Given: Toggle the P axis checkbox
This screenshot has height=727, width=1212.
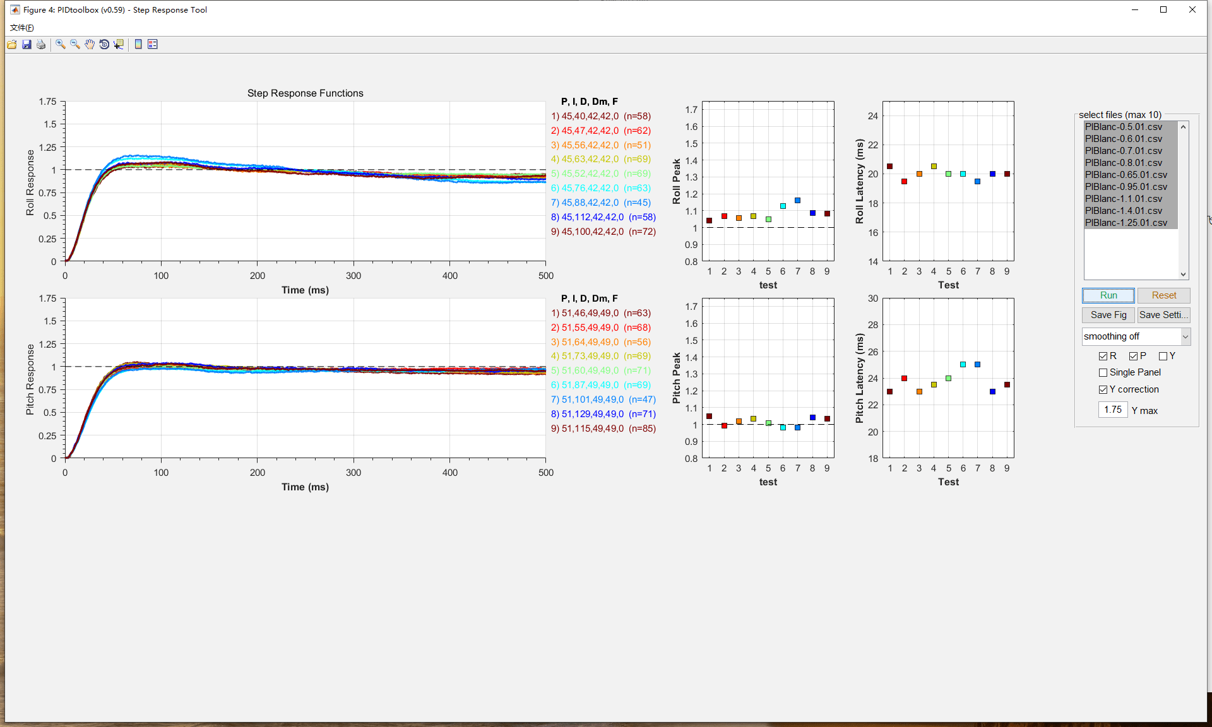Looking at the screenshot, I should 1133,357.
